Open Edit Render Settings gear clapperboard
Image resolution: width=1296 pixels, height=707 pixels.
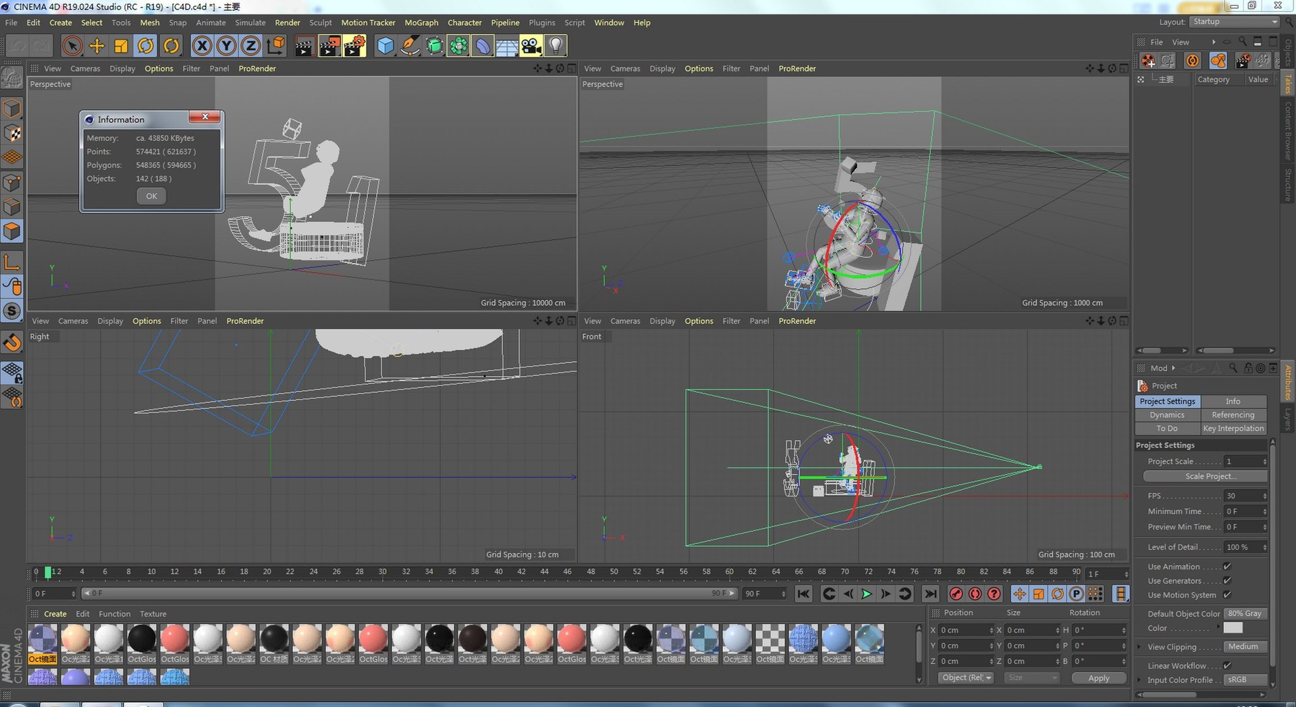coord(354,46)
